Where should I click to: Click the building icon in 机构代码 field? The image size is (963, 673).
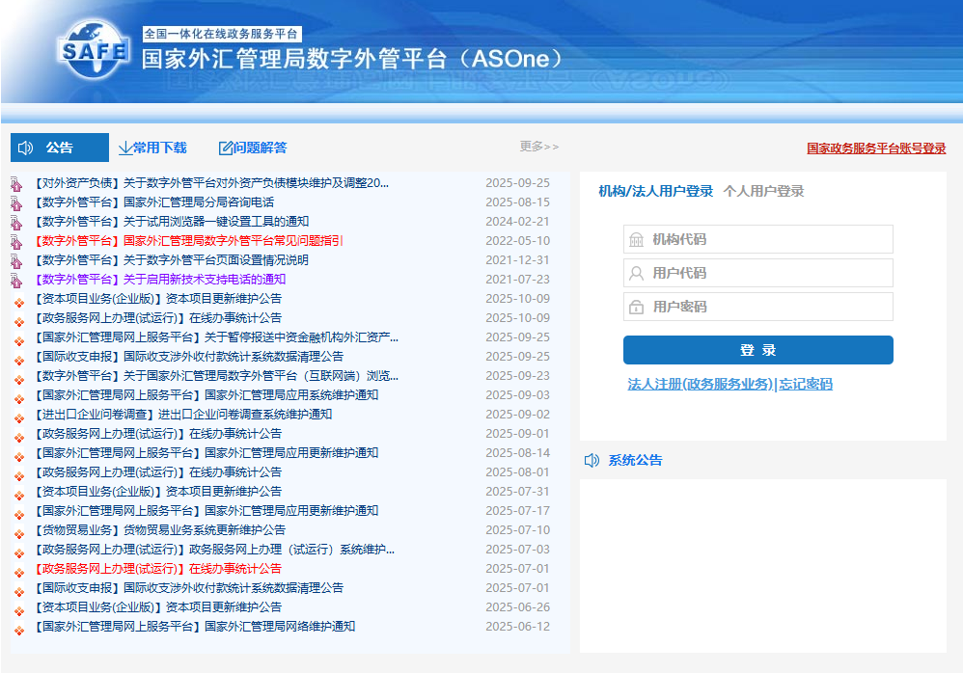(637, 239)
